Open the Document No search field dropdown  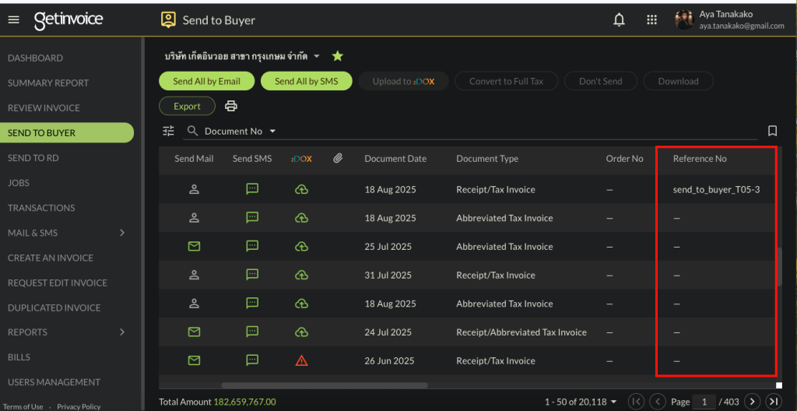tap(272, 132)
